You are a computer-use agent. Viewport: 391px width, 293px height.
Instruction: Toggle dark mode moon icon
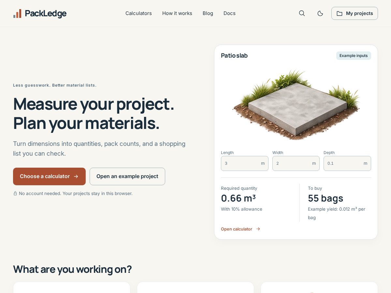(x=320, y=13)
